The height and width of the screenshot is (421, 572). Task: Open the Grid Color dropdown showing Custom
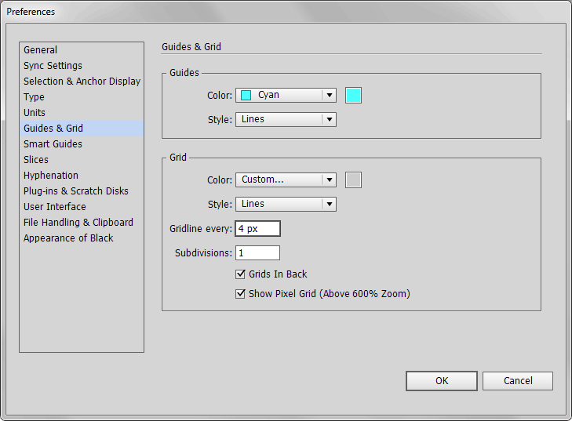click(x=286, y=180)
